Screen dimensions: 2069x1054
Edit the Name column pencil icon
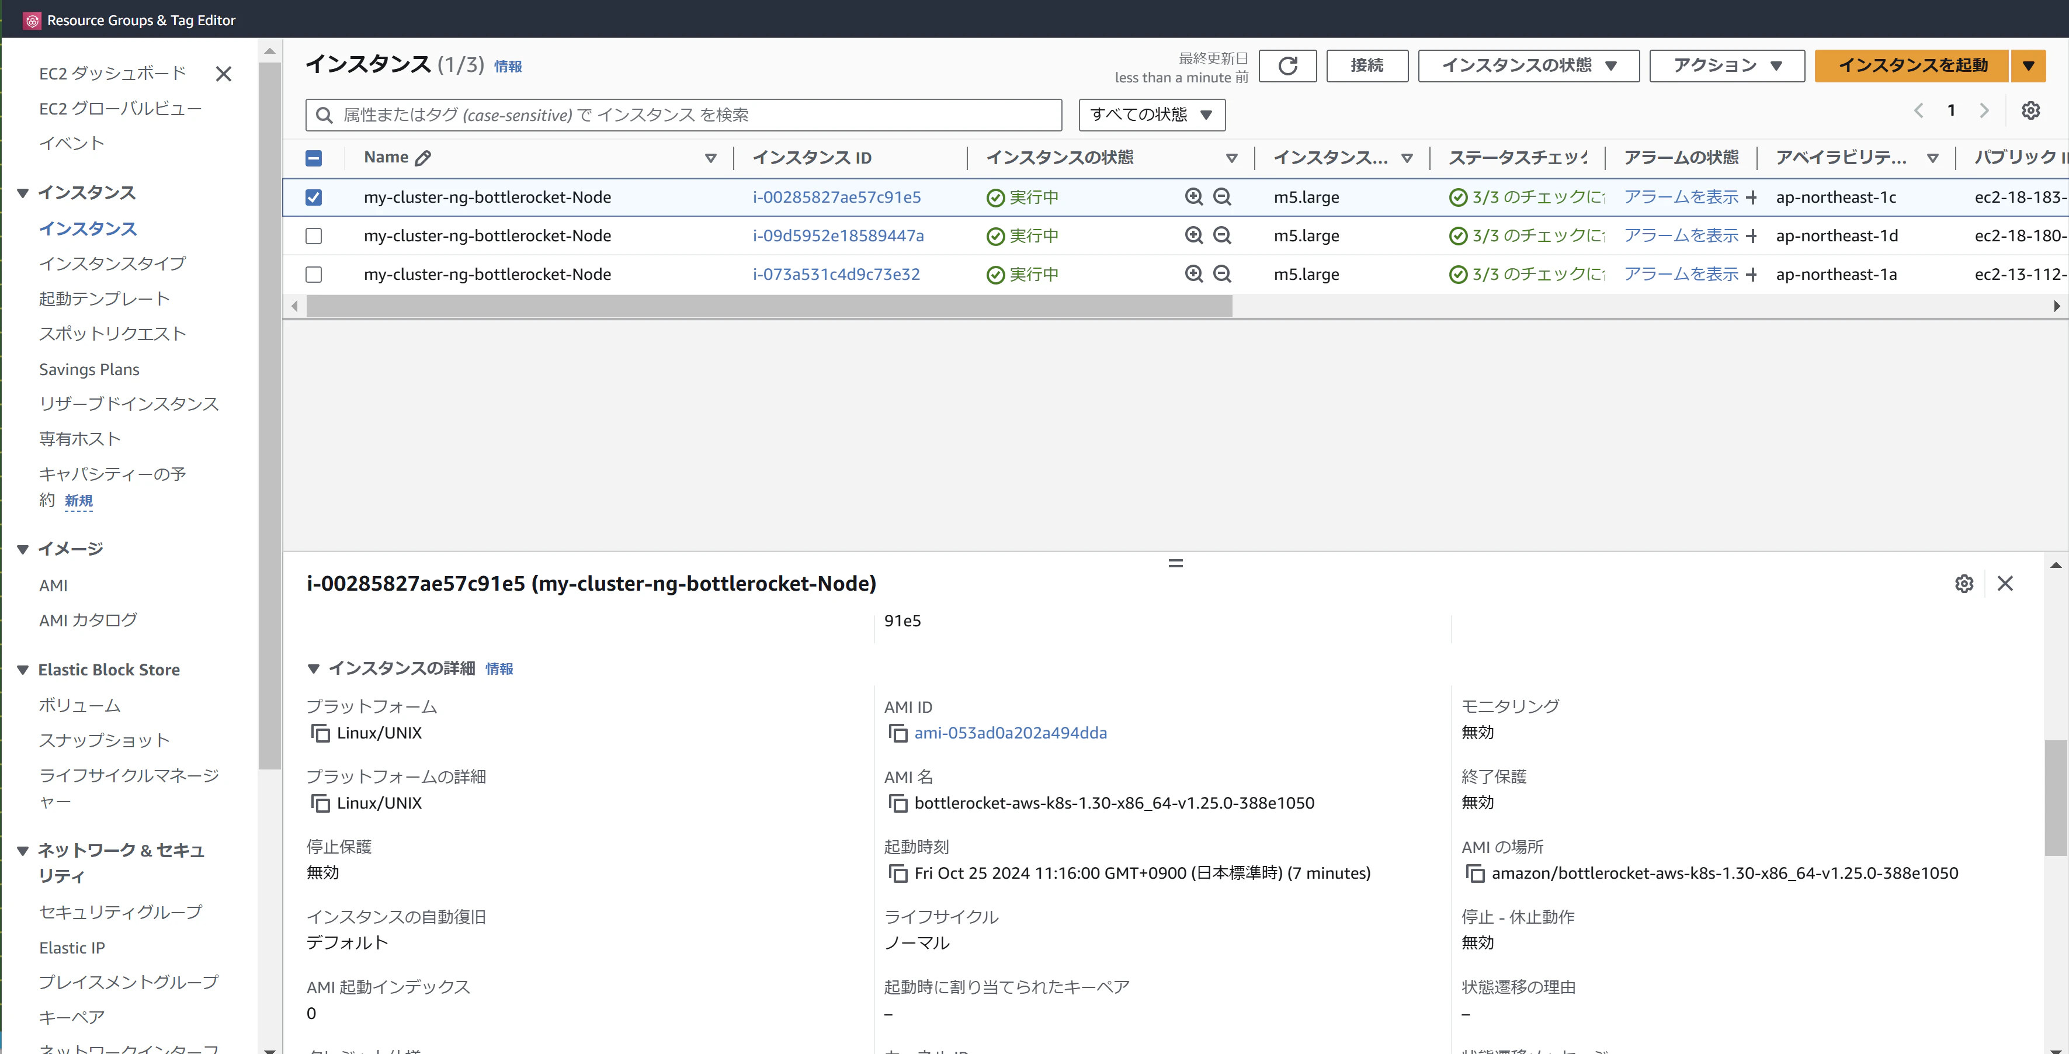pos(423,158)
